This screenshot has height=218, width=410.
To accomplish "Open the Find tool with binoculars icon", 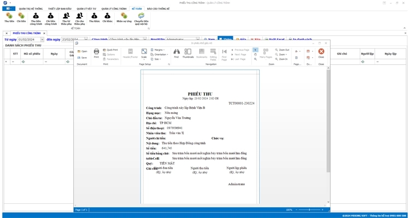I will point(176,53).
